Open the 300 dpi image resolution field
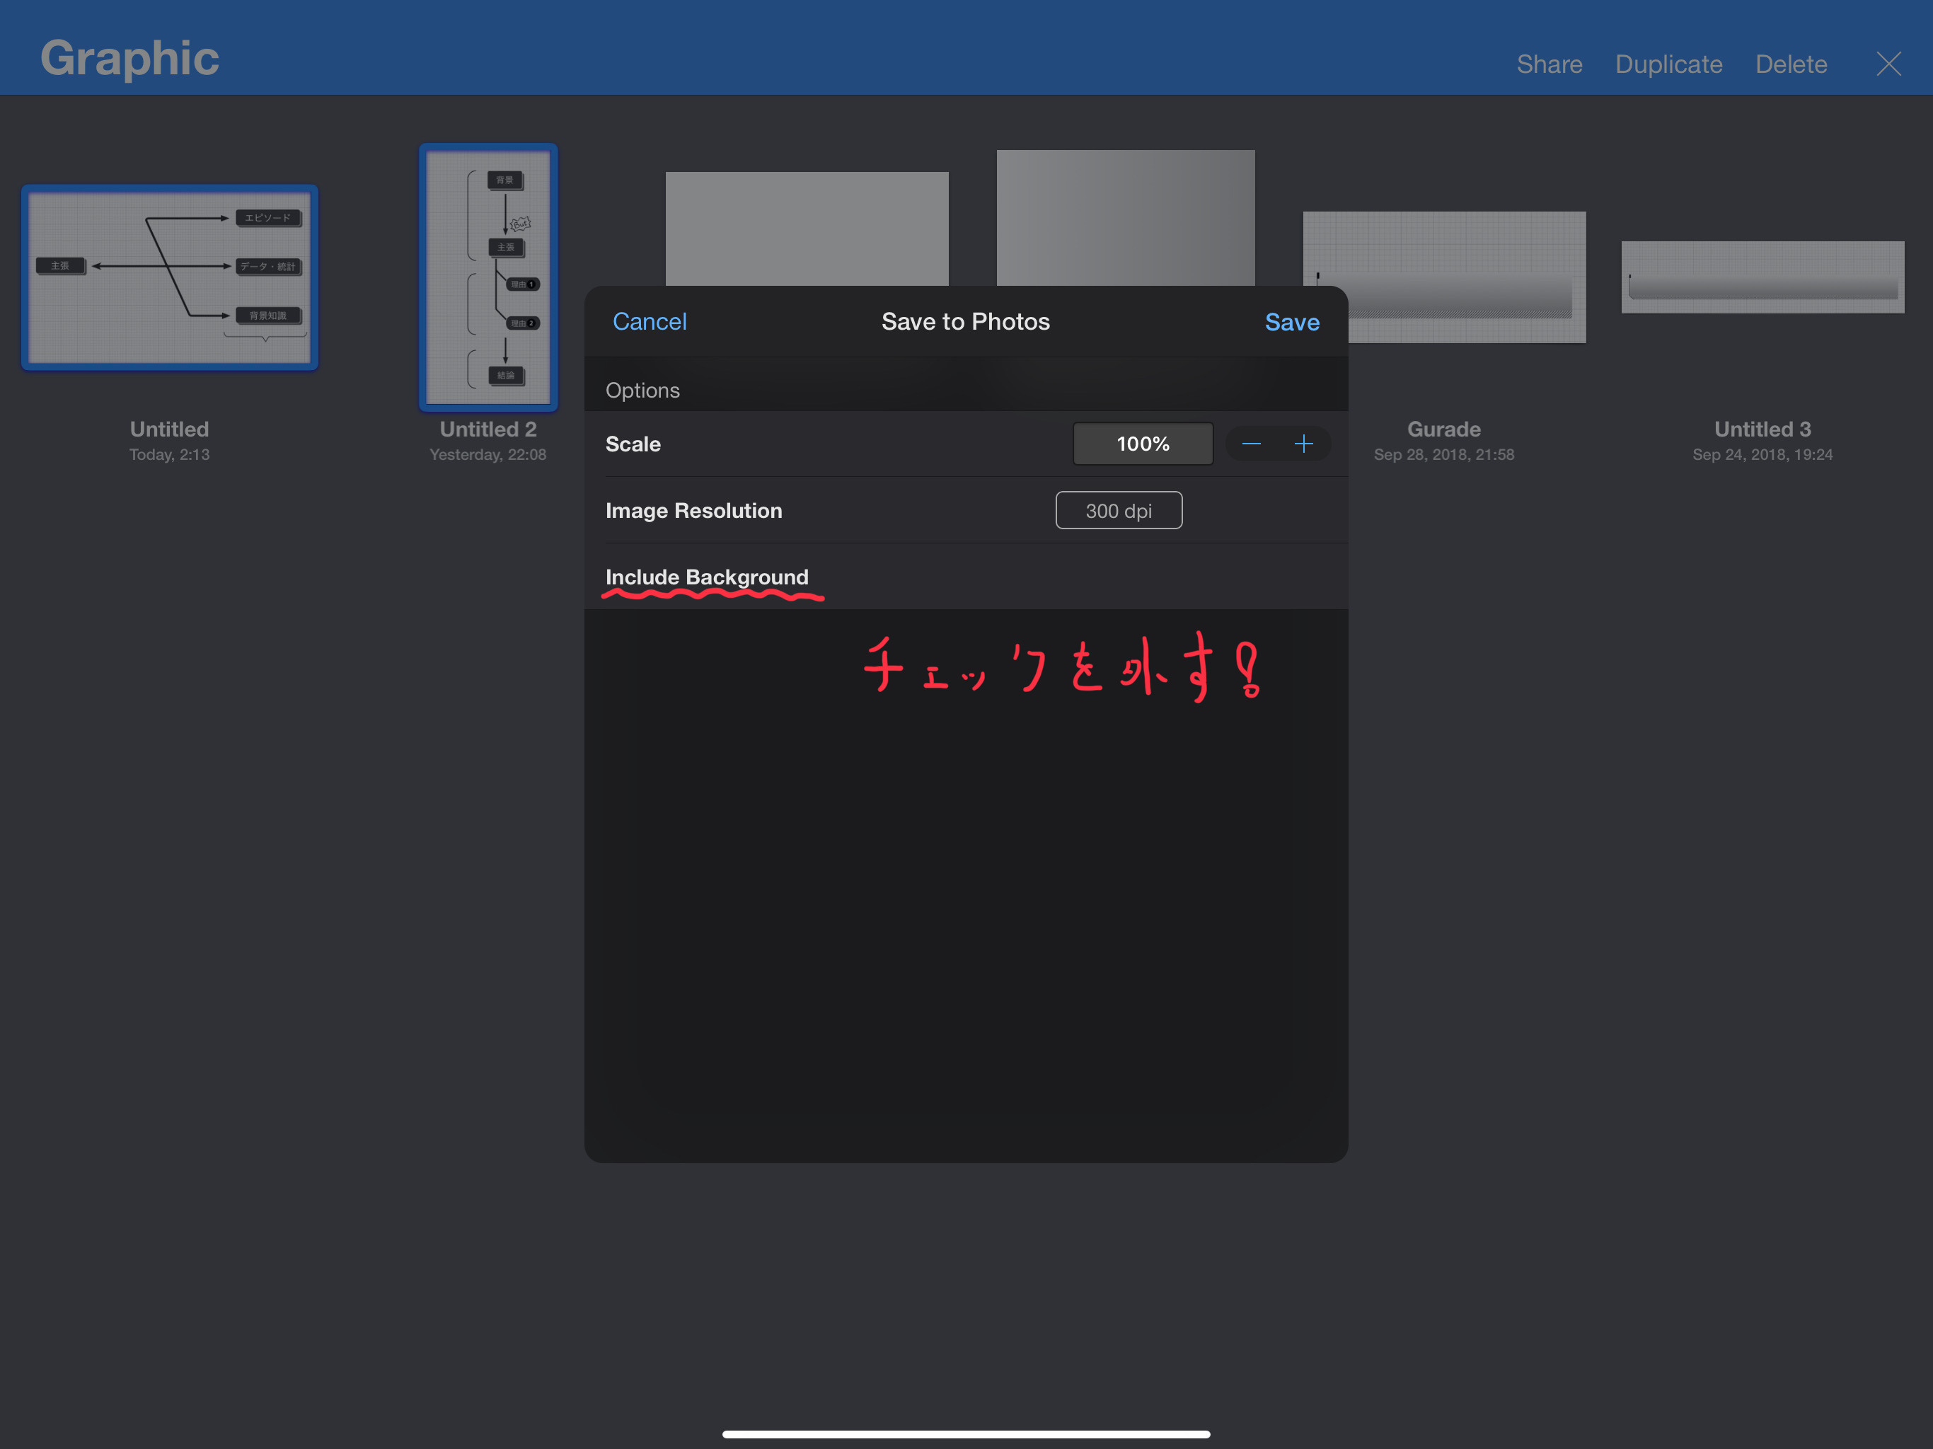 1119,510
